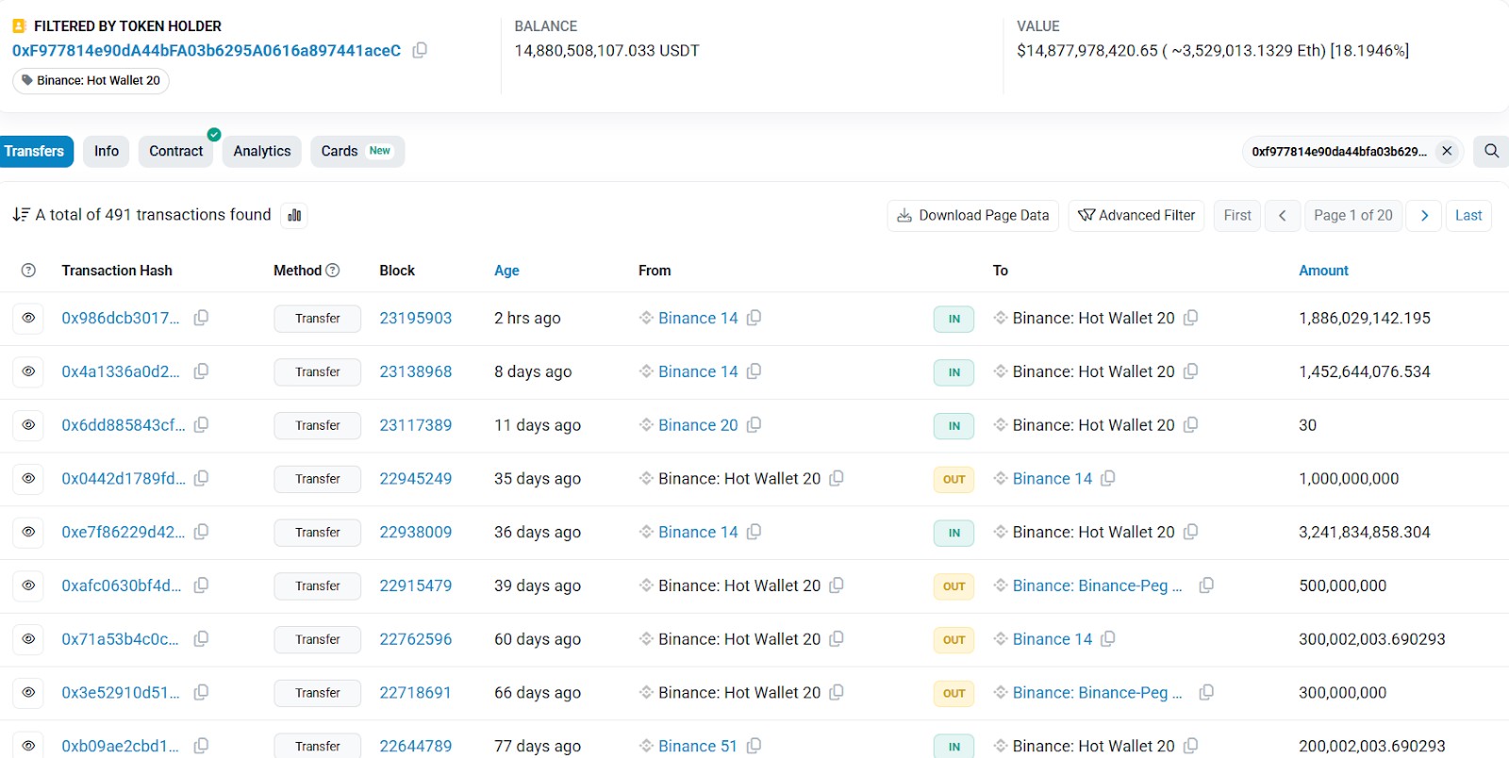1509x758 pixels.
Task: Open transaction 0x986dcb3017
Action: point(121,319)
